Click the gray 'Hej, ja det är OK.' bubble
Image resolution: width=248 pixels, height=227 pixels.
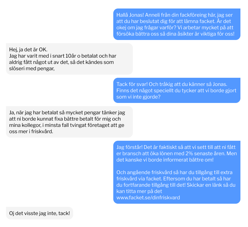click(69, 59)
